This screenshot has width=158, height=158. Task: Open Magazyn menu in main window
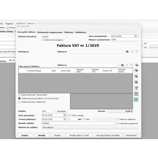click(10, 24)
